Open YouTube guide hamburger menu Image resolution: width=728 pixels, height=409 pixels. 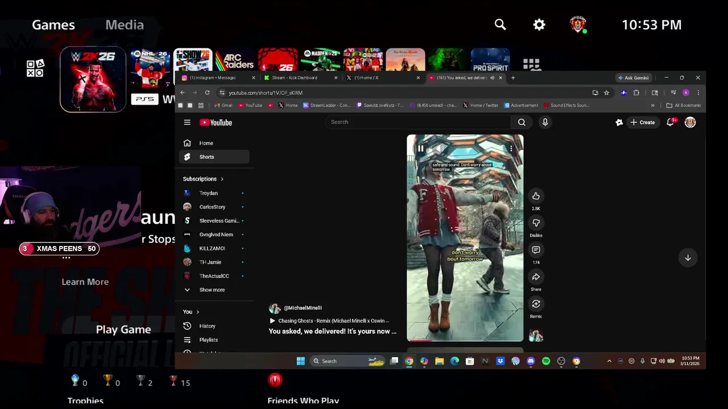pos(187,122)
